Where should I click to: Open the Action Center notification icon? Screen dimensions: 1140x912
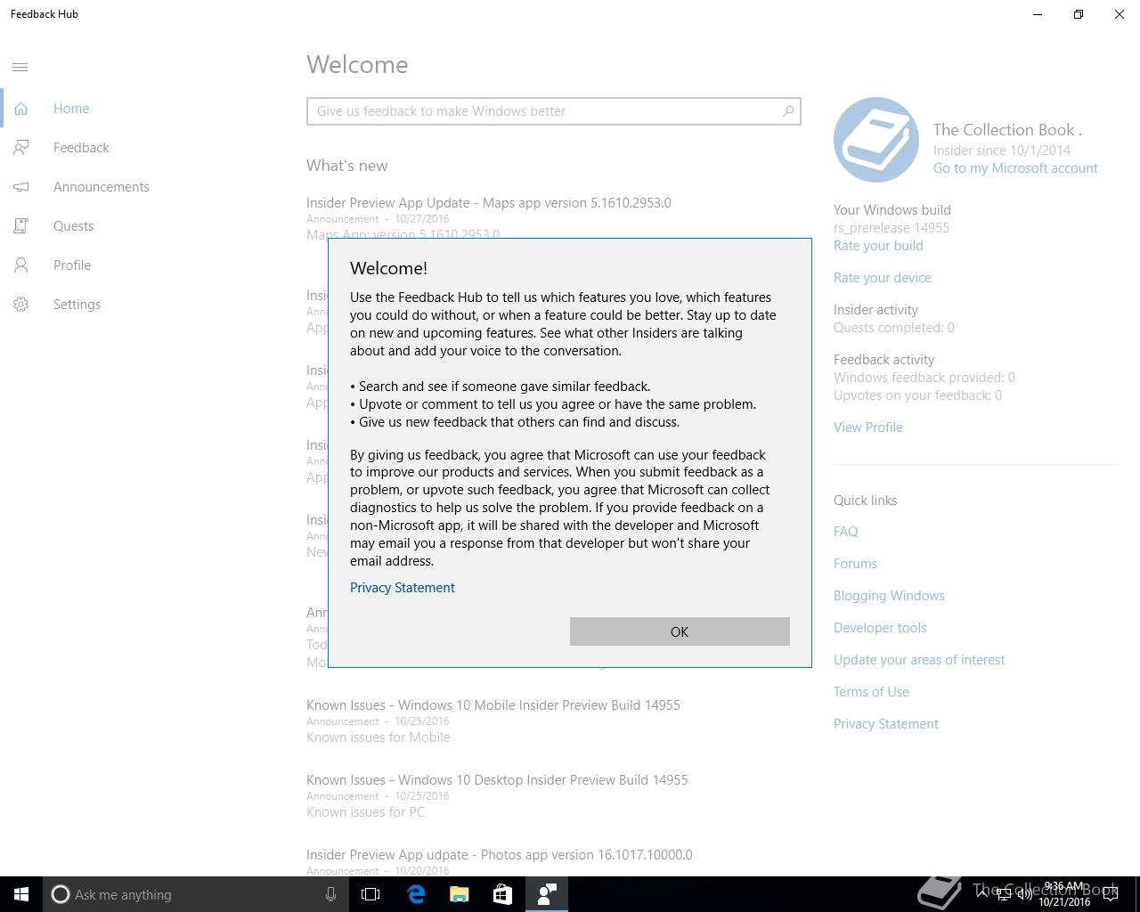(1111, 895)
